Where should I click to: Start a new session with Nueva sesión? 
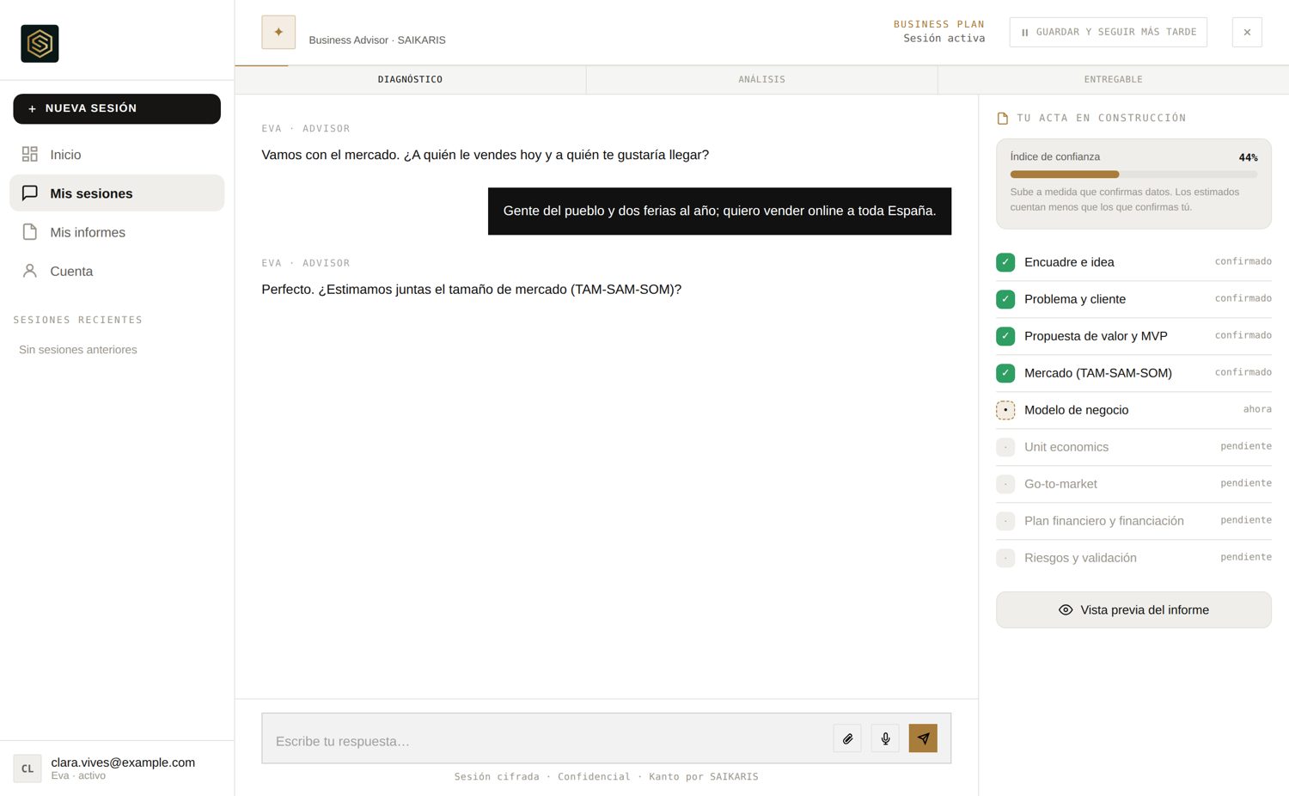coord(117,109)
